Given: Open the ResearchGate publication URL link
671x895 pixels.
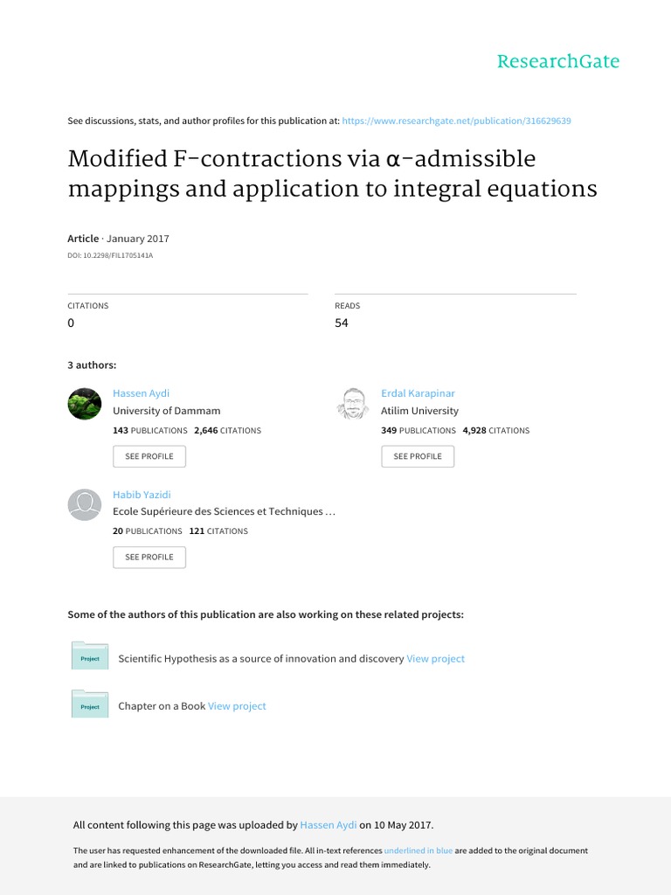Looking at the screenshot, I should click(x=457, y=121).
